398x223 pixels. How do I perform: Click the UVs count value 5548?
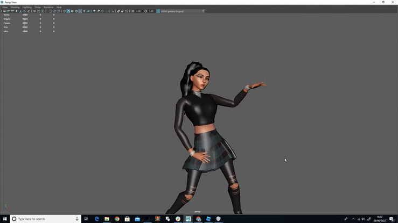pyautogui.click(x=25, y=31)
